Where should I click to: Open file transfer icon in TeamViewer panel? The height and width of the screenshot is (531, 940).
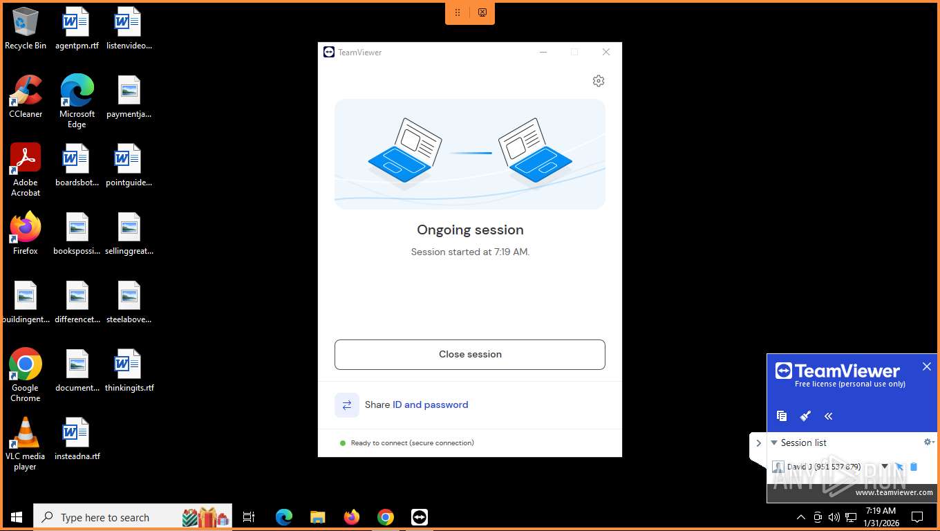pyautogui.click(x=782, y=416)
